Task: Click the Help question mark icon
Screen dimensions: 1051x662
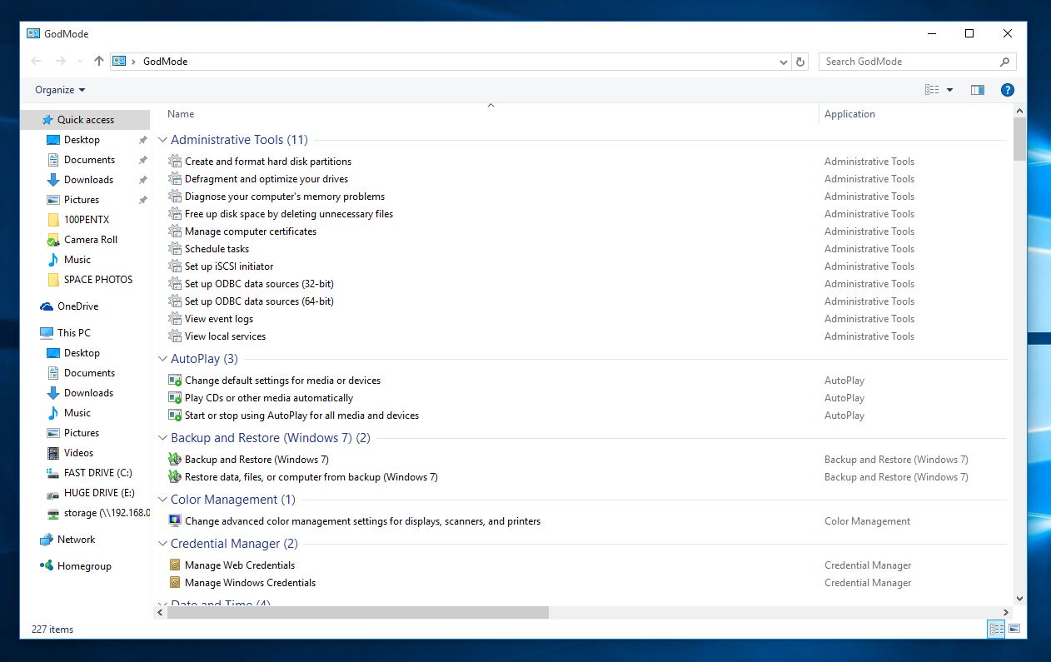Action: pyautogui.click(x=1007, y=90)
